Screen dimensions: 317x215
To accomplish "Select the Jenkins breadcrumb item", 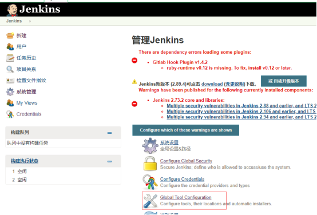I will tap(14, 21).
